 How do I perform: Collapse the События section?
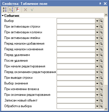coord(3,16)
